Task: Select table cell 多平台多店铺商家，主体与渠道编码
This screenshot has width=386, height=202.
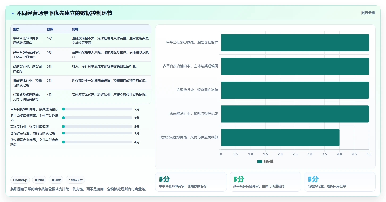Action: (27, 54)
